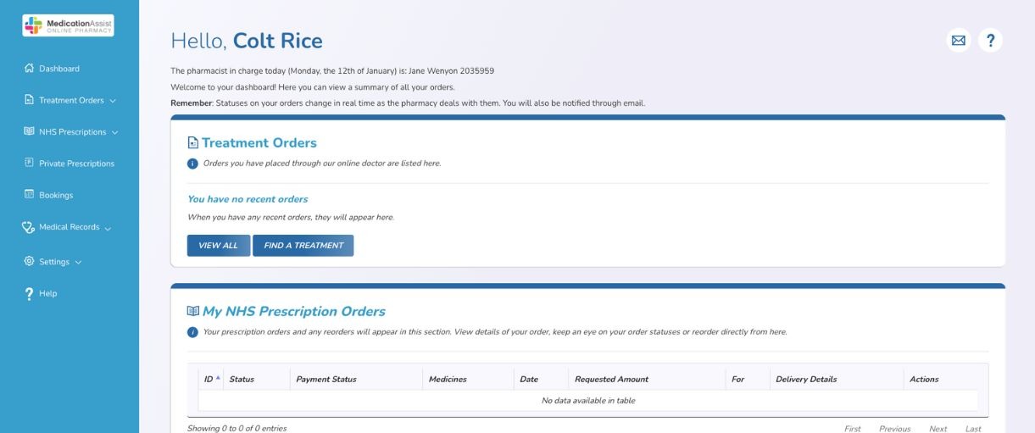Viewport: 1035px width, 433px height.
Task: Click the Help question mark in sidebar
Action: pyautogui.click(x=28, y=293)
